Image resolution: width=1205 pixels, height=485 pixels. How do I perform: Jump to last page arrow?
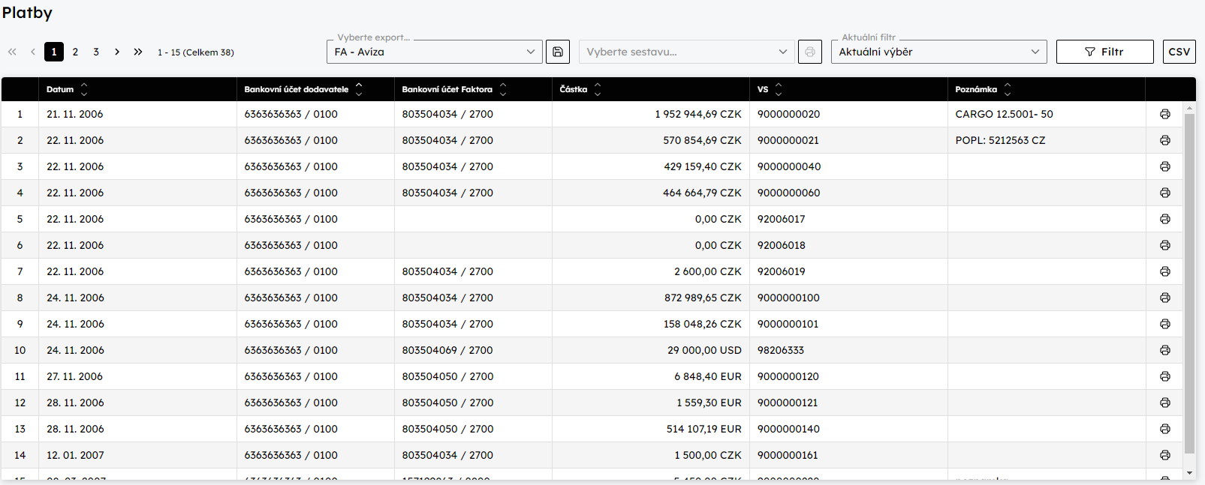[x=138, y=52]
